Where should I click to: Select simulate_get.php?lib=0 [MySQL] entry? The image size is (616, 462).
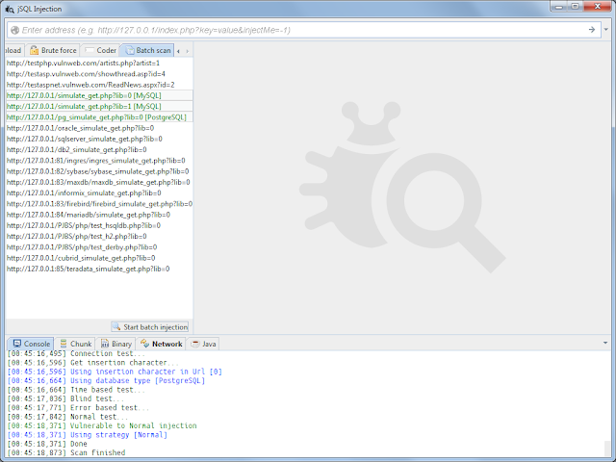pos(99,95)
